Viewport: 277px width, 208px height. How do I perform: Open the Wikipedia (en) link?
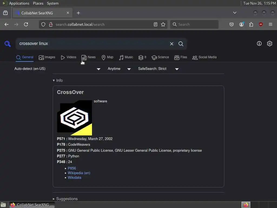[79, 173]
